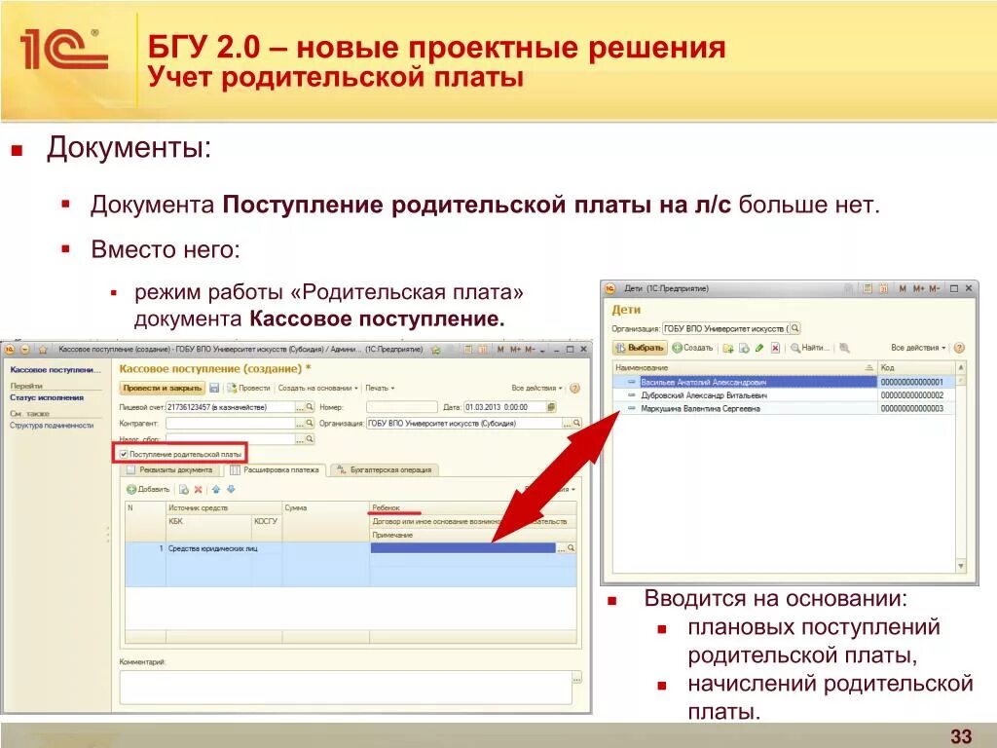Click the Ребенок cell magnifier icon

571,547
